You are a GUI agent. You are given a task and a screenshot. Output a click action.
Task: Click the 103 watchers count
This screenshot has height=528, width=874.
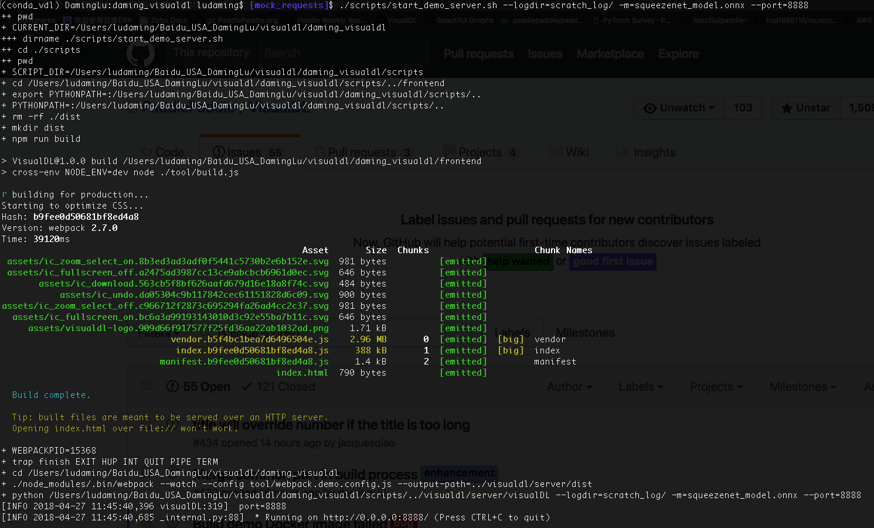pyautogui.click(x=743, y=108)
